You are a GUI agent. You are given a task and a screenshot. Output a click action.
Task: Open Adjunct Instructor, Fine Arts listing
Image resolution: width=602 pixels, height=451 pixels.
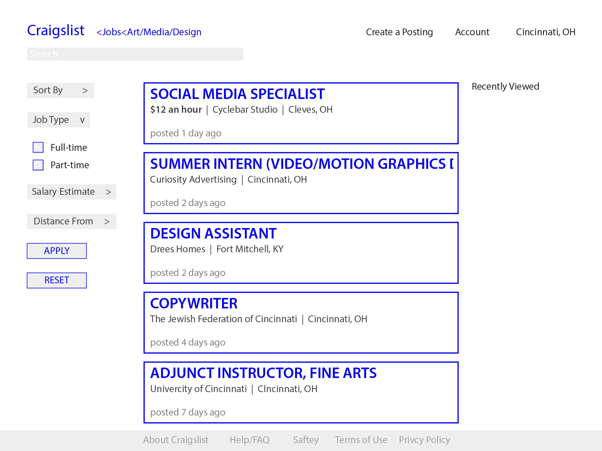[x=263, y=373]
